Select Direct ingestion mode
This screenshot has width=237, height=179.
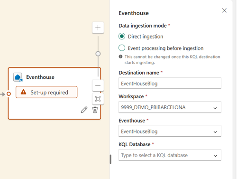tap(122, 36)
